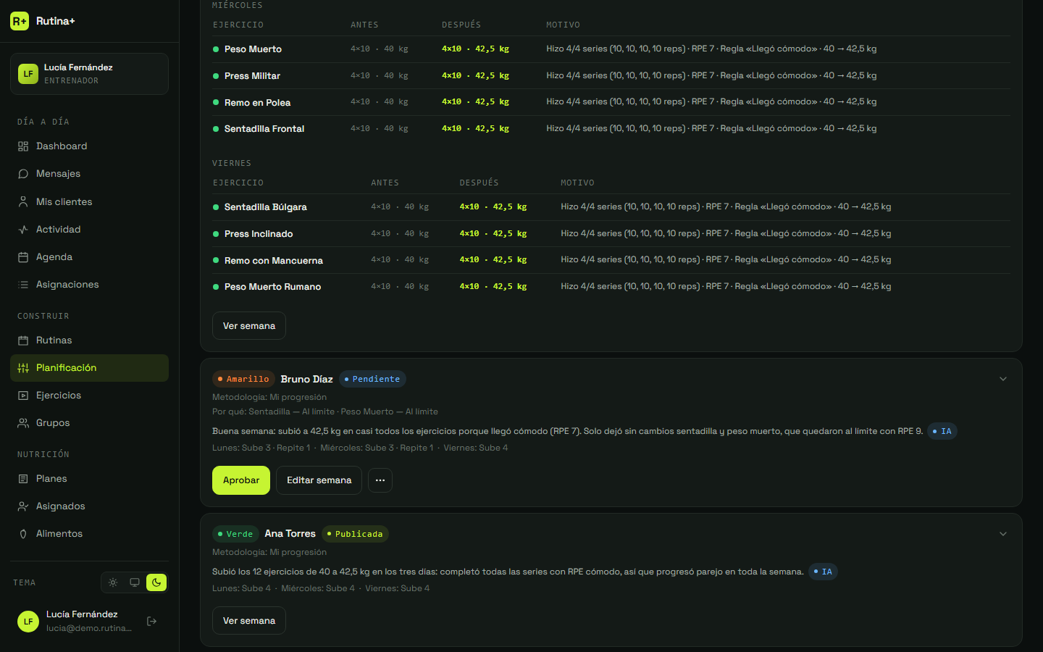Screen dimensions: 1043x652
Task: Select the Sentadilla Búlgara exercise row
Action: coord(611,207)
